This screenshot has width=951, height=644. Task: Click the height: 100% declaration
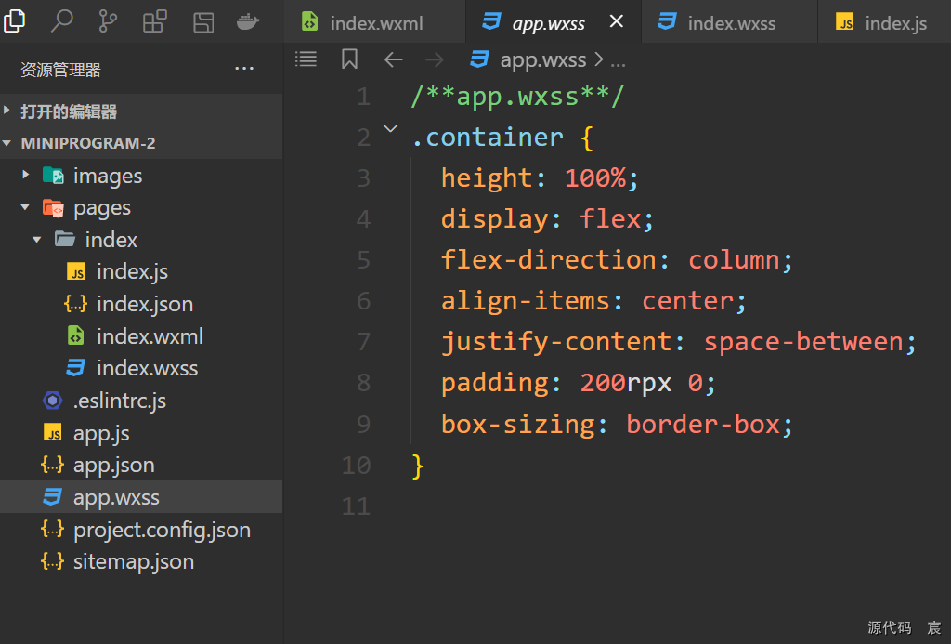pos(540,178)
